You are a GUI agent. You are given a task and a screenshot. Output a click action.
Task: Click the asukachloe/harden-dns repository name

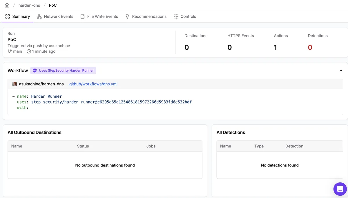(41, 84)
